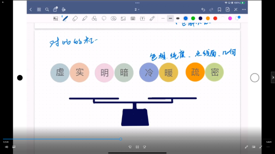Image resolution: width=275 pixels, height=154 pixels.
Task: Select the medium stroke thickness
Action: pos(170,18)
